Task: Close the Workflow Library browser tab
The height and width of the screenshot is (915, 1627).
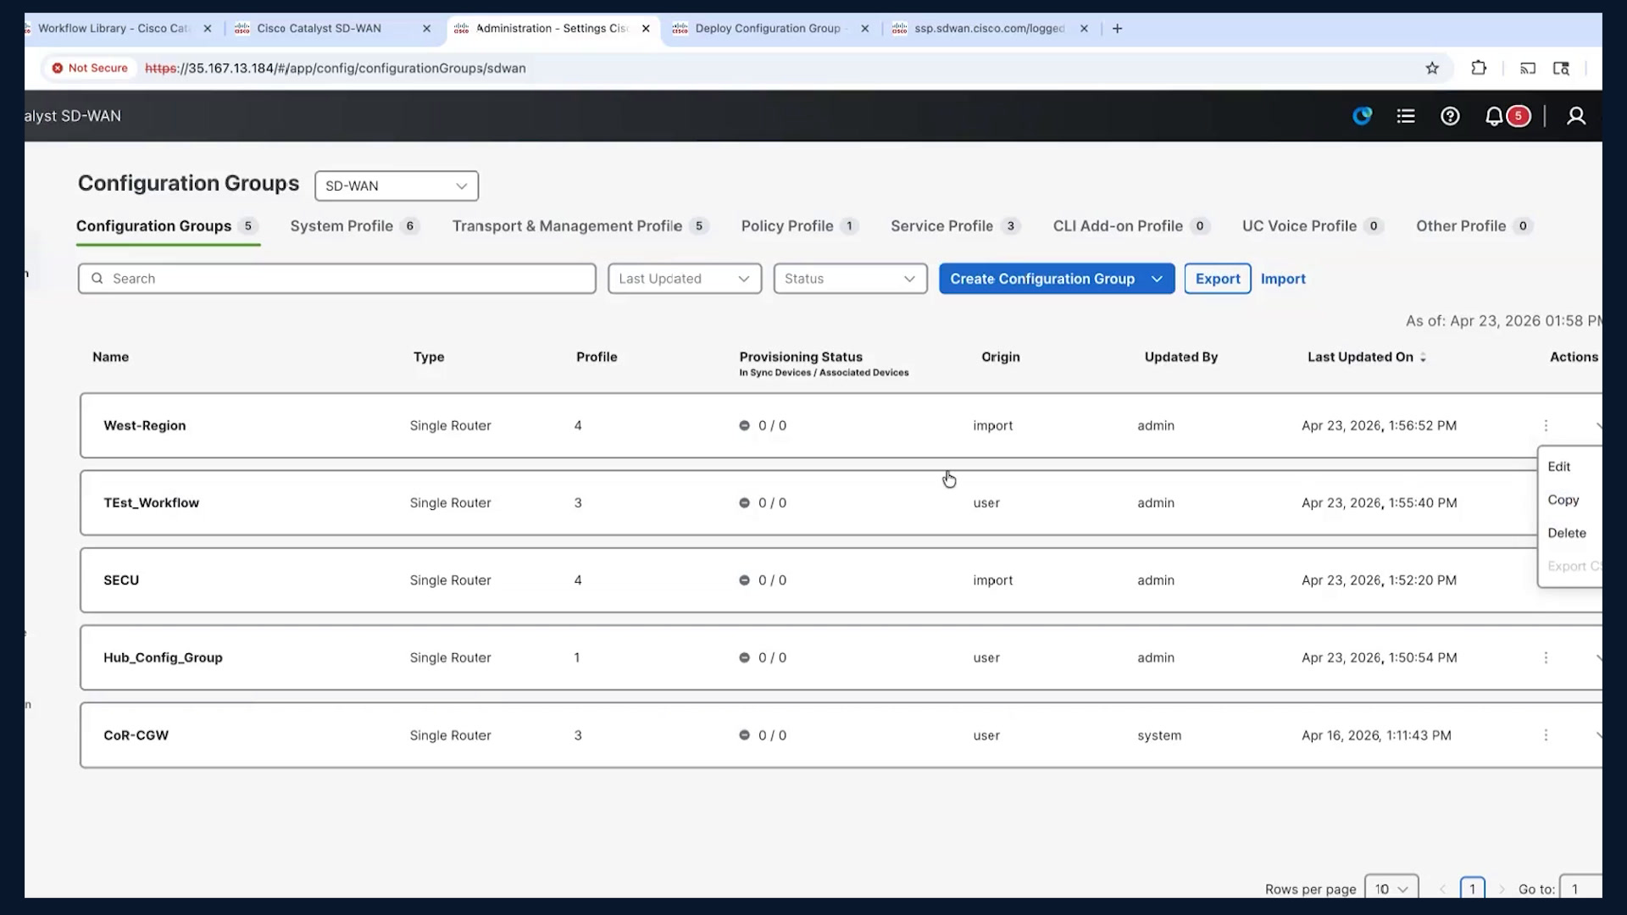Action: [208, 29]
